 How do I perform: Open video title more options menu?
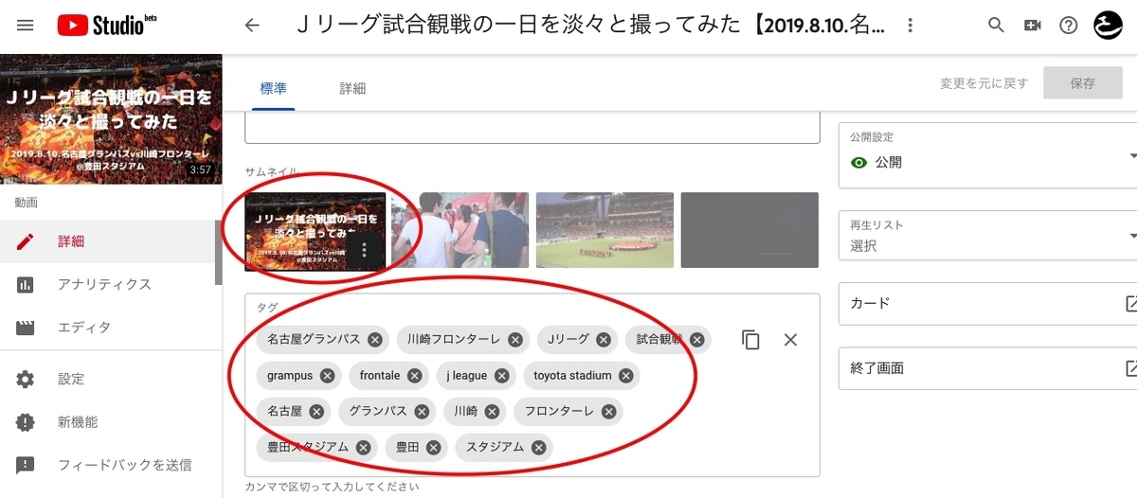pos(910,26)
